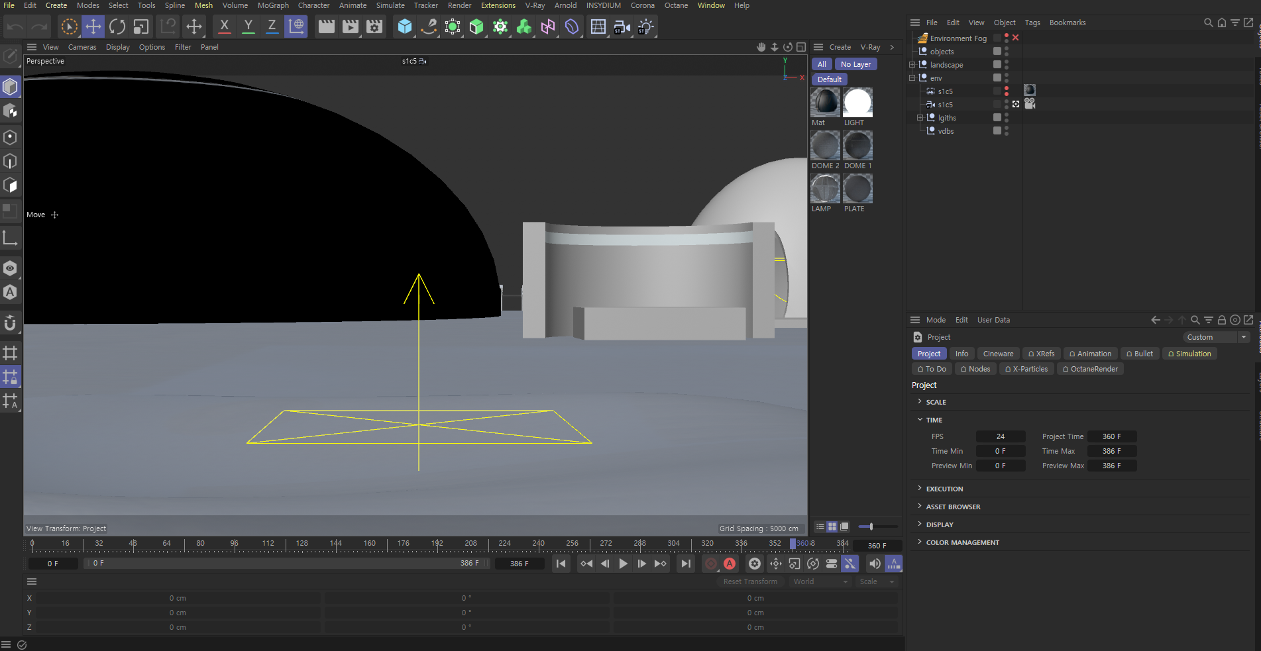Screen dimensions: 1261x651
Task: Open the Simulation attribute tab
Action: tap(1189, 354)
